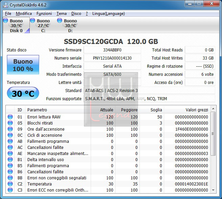Click the Funzioni supportate field
The image size is (222, 199).
(149, 98)
